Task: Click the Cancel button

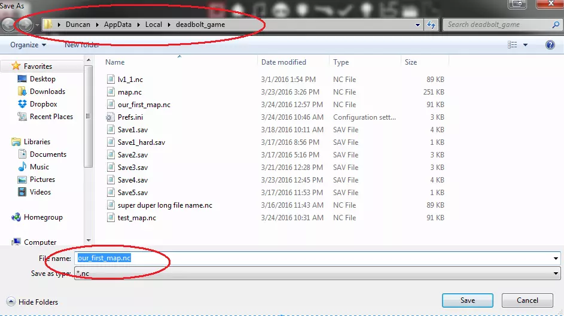Action: pyautogui.click(x=528, y=300)
